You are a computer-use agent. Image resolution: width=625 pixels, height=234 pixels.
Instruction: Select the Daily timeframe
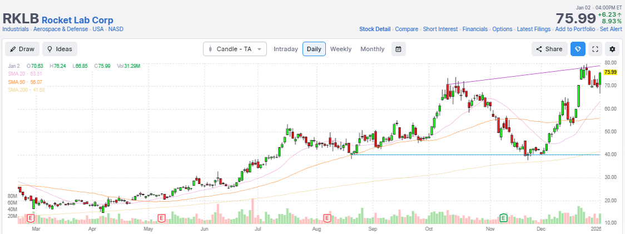click(x=314, y=49)
